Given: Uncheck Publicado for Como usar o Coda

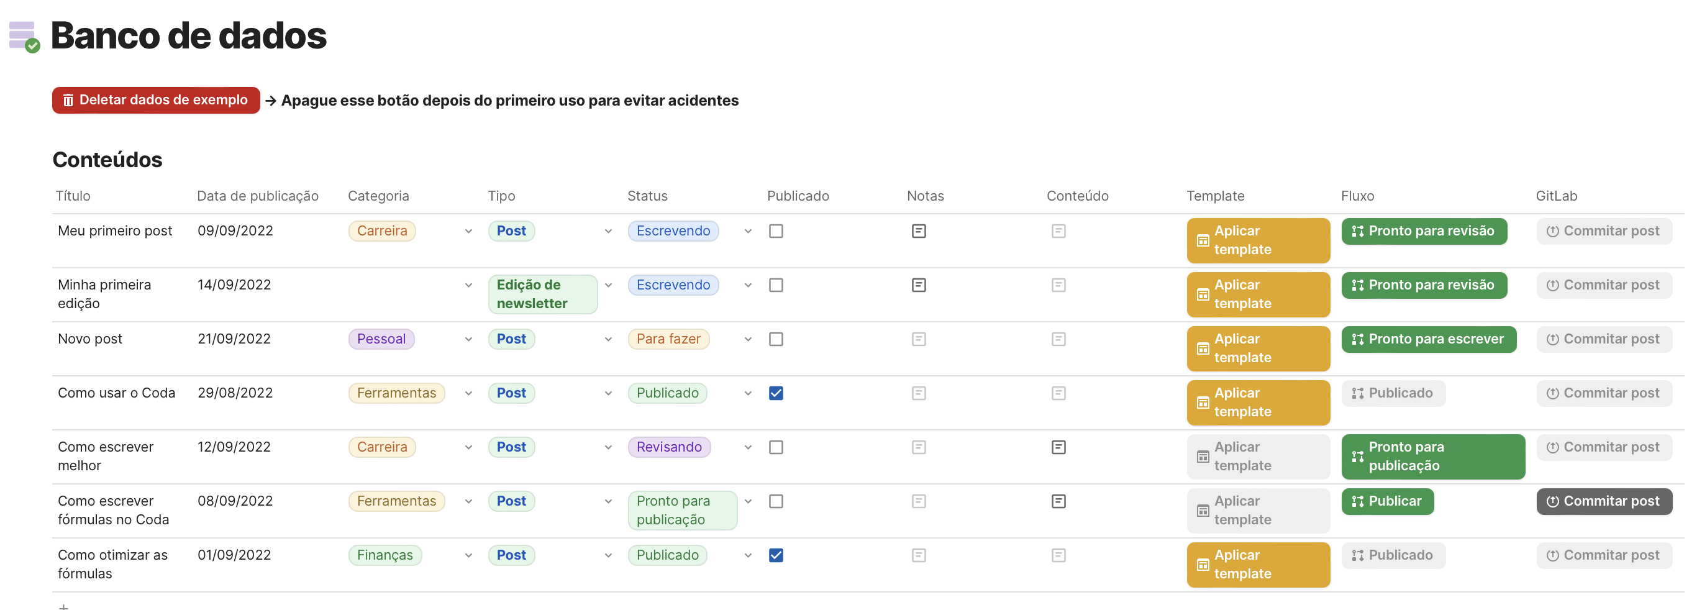Looking at the screenshot, I should click(776, 393).
